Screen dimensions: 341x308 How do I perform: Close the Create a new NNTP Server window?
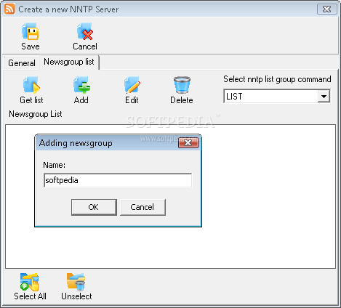(327, 9)
